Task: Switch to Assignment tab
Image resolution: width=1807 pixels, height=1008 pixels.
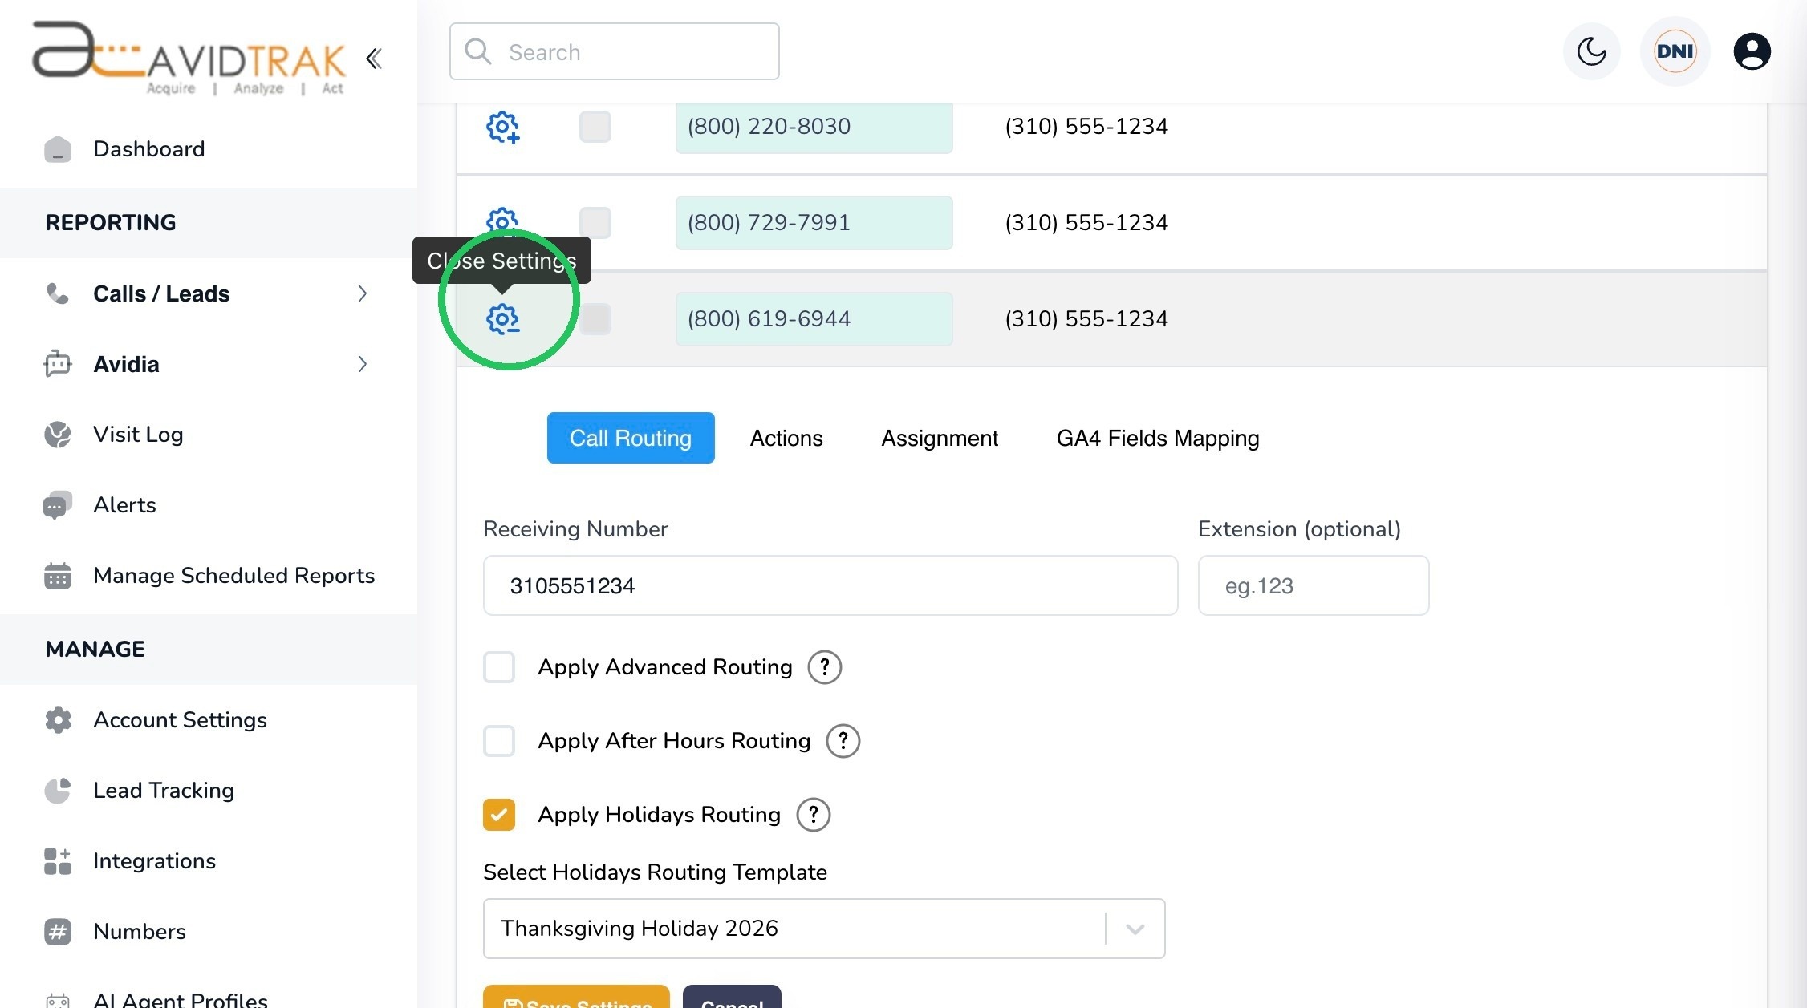Action: 940,438
